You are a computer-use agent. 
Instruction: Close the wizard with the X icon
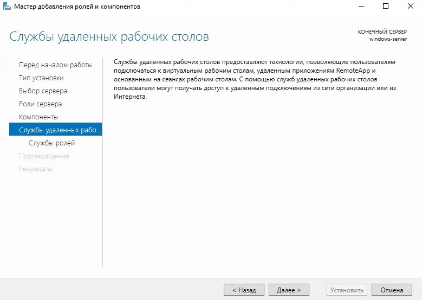(x=410, y=6)
